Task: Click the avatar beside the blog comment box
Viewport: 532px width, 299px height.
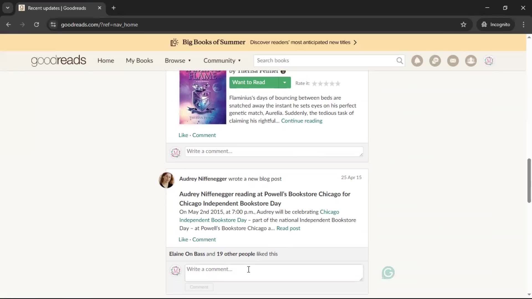Action: [175, 270]
